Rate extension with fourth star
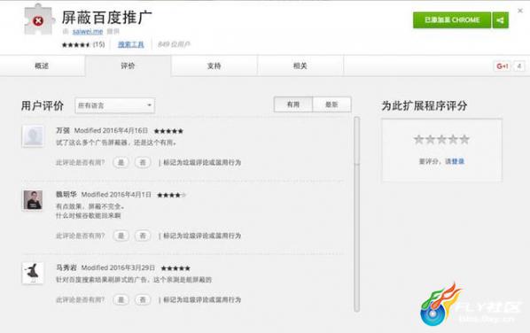 click(453, 139)
